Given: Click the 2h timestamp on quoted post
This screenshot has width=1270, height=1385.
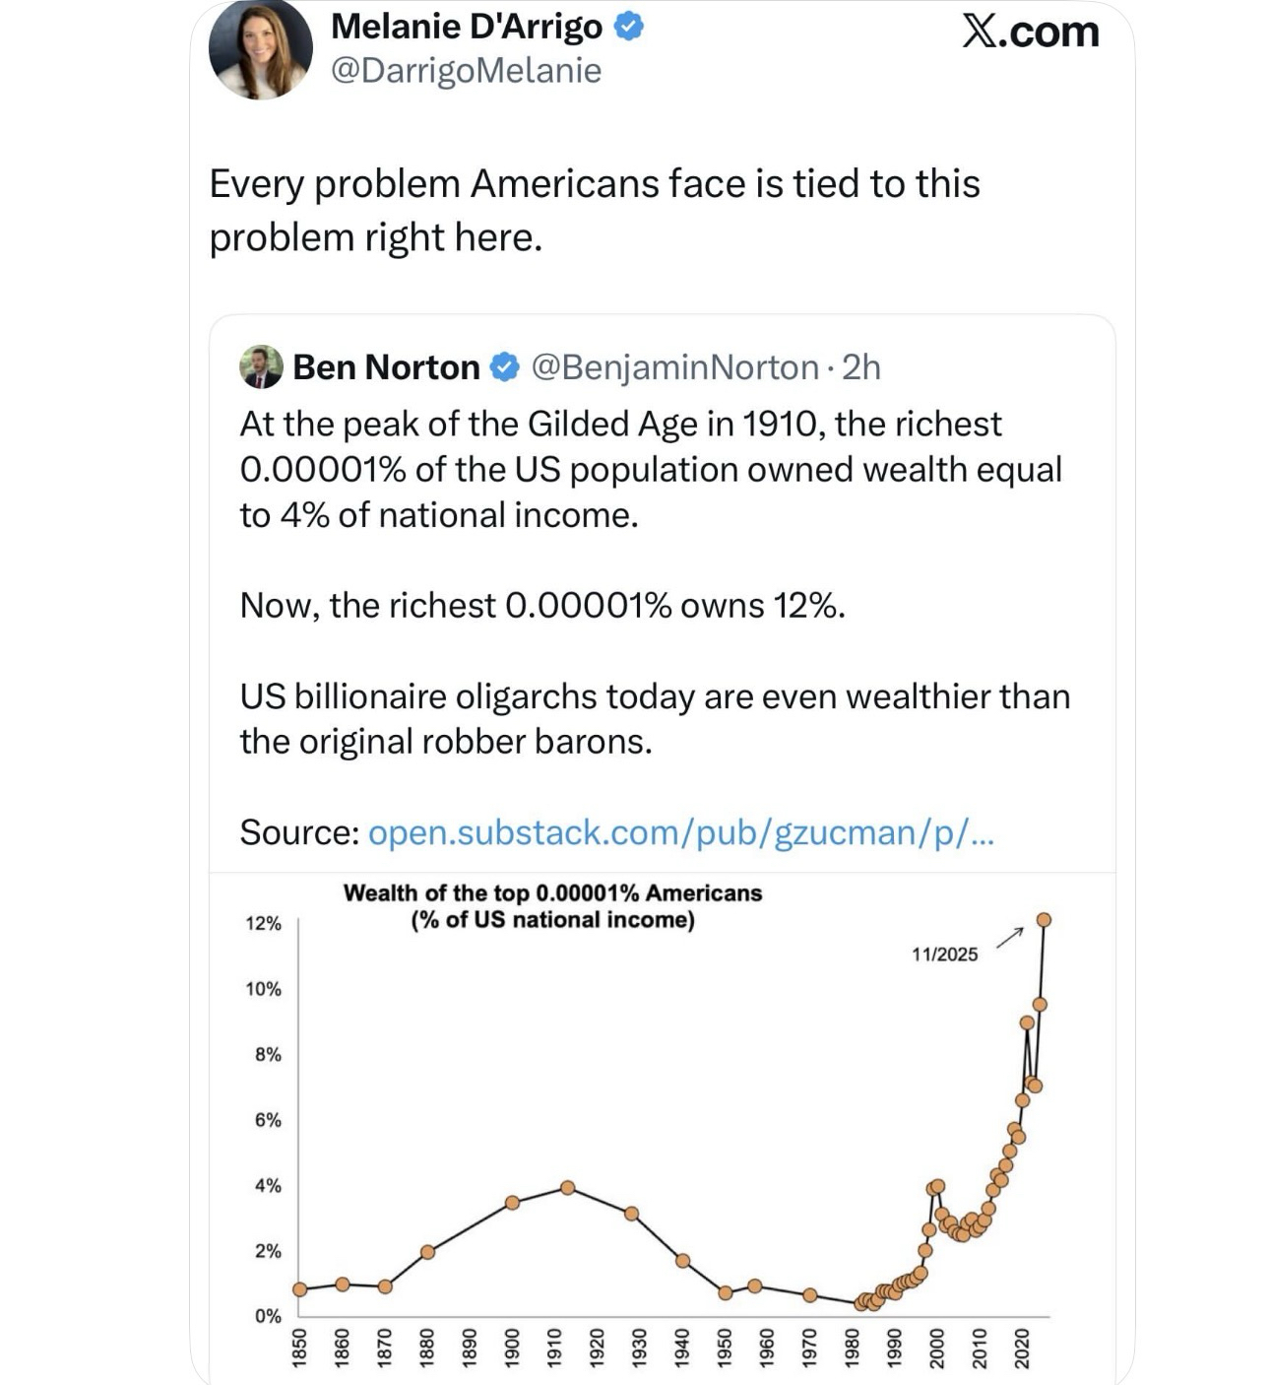Looking at the screenshot, I should click(x=861, y=367).
